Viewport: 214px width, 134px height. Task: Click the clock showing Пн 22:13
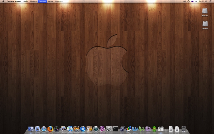click(203, 1)
